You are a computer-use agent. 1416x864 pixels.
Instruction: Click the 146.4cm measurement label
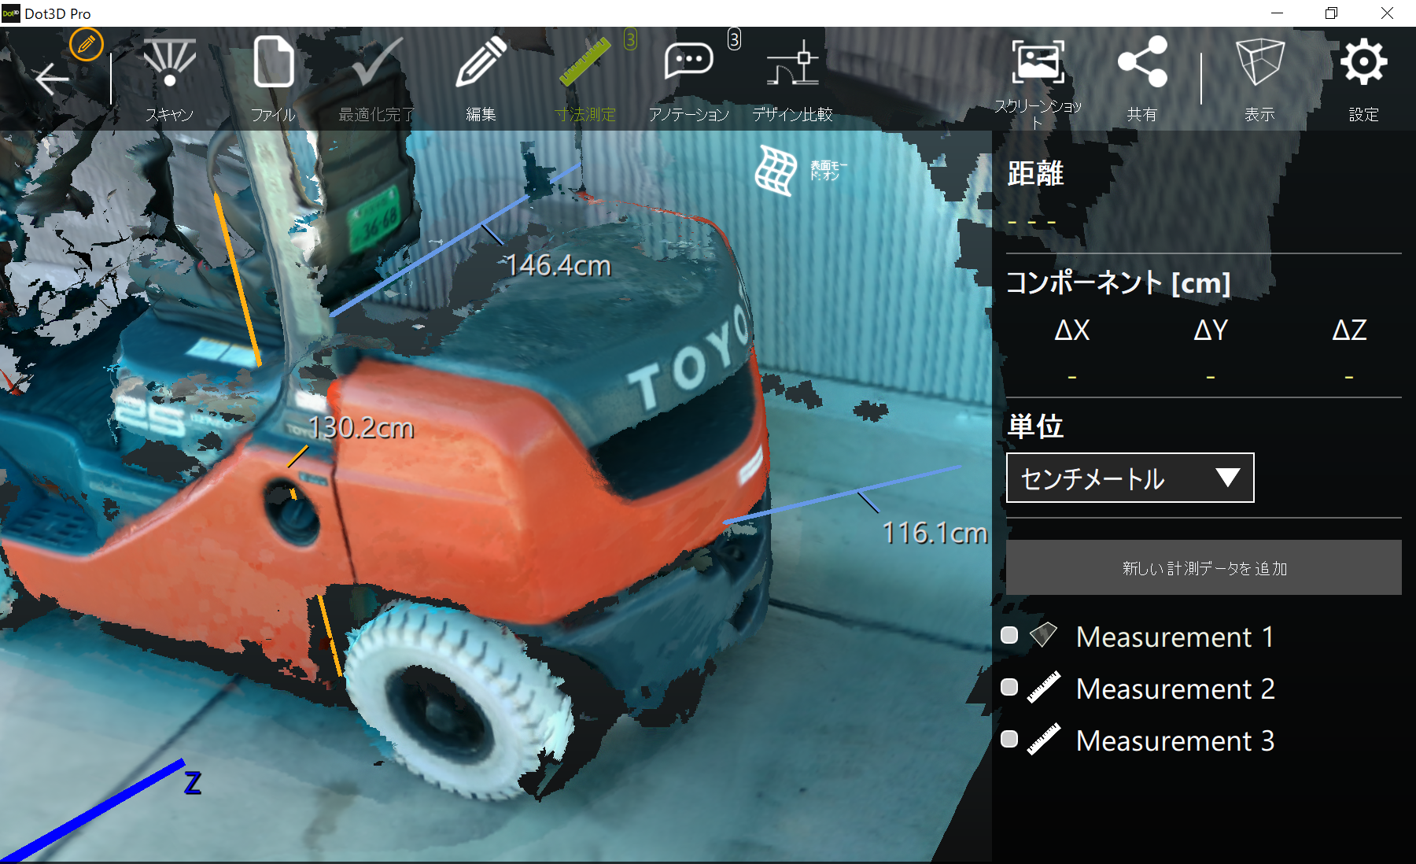pyautogui.click(x=558, y=265)
